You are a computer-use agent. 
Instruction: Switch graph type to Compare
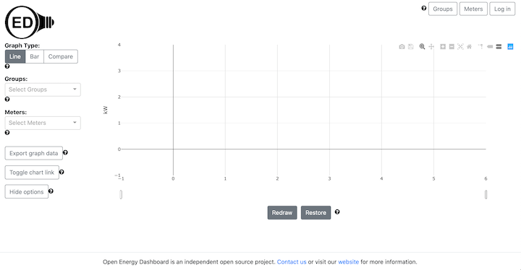(x=61, y=56)
